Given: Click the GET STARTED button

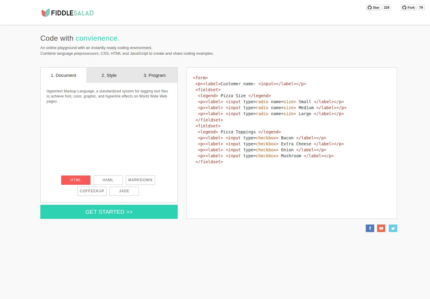Looking at the screenshot, I should [x=109, y=212].
